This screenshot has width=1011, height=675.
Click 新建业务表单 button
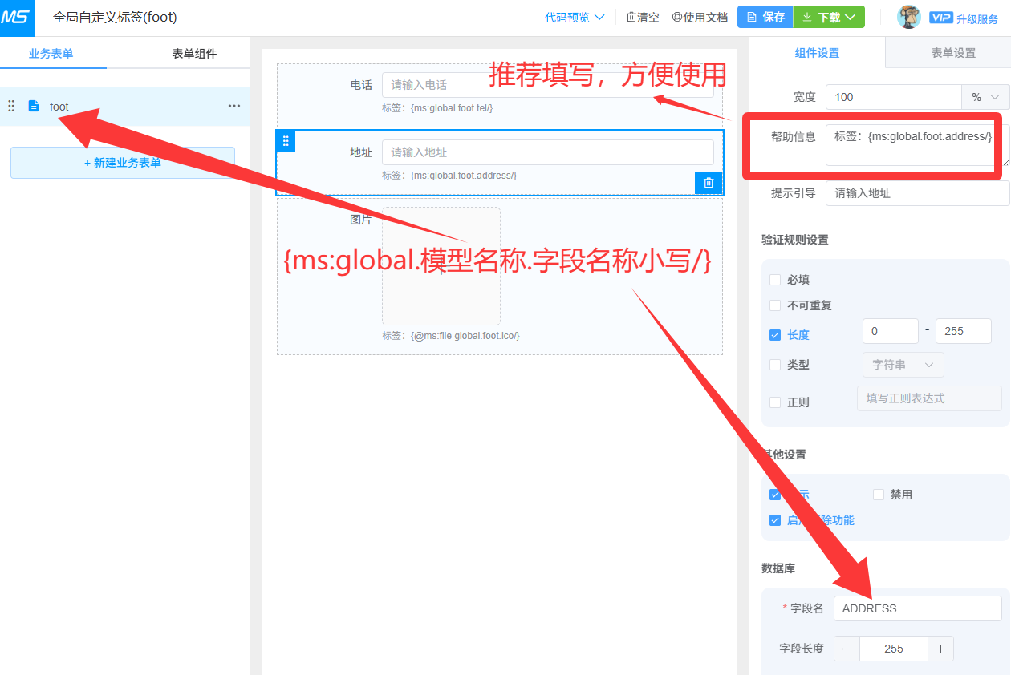pos(123,163)
